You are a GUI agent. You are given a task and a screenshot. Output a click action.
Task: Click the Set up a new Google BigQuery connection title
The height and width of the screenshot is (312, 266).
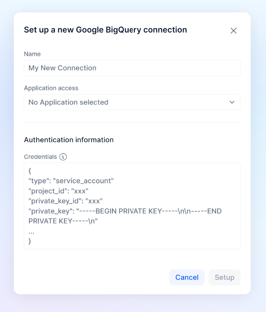click(x=105, y=30)
